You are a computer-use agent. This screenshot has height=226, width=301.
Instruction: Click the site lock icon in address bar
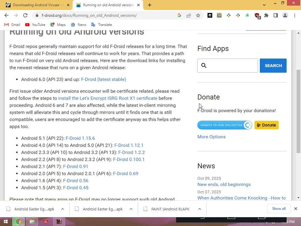point(37,15)
